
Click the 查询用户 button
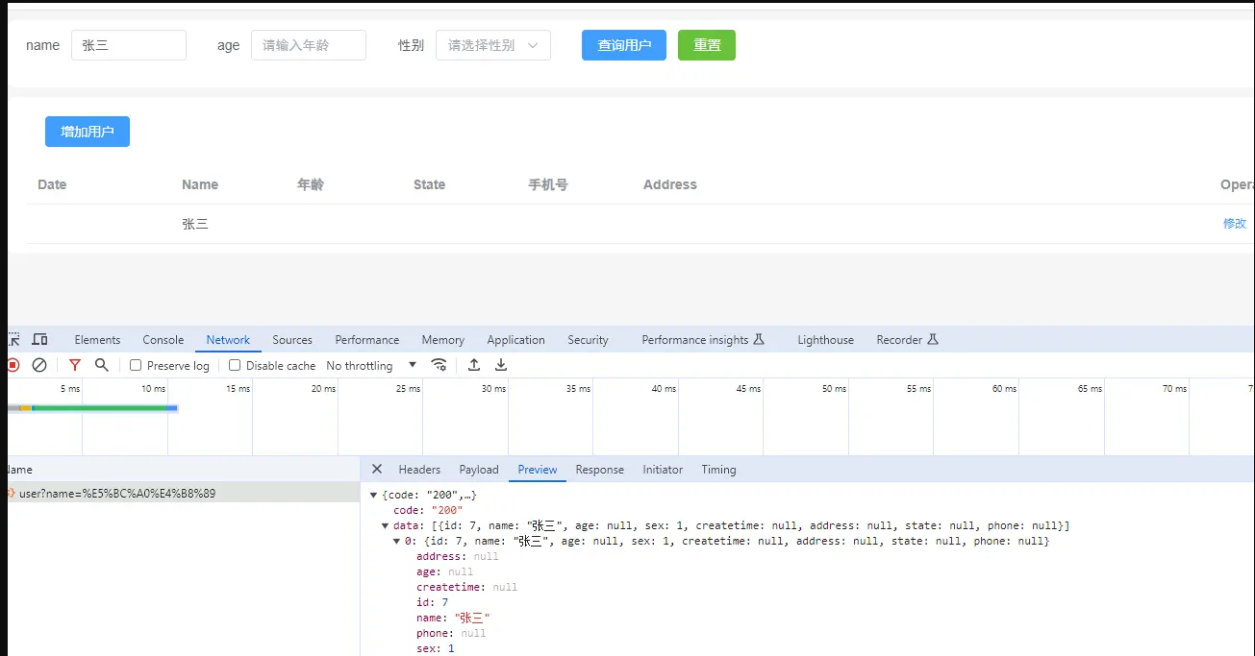(x=624, y=45)
